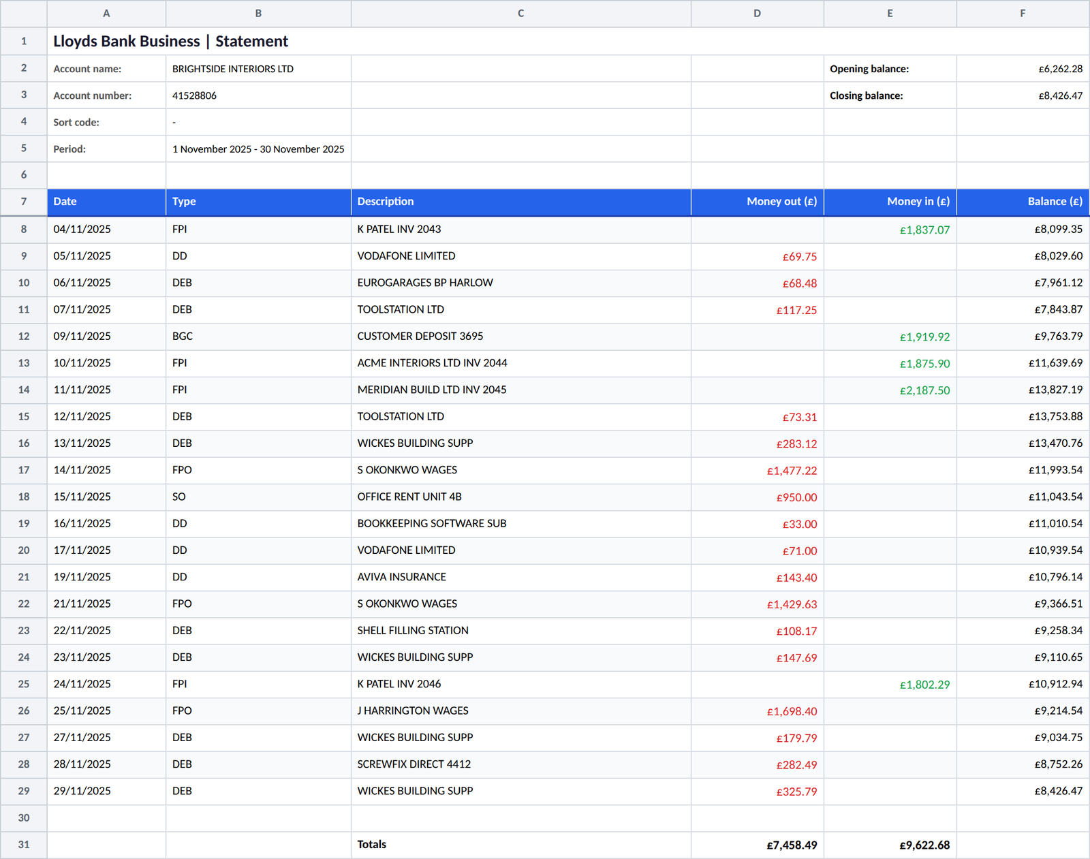Click the Totals money in £9,622.68 cell
This screenshot has height=859, width=1090.
890,845
